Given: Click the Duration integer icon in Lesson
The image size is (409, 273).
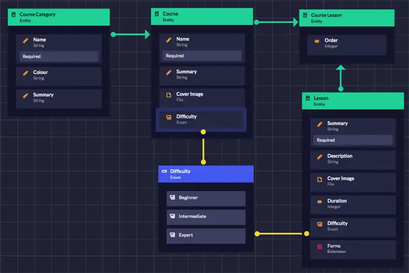Looking at the screenshot, I should pyautogui.click(x=320, y=201).
